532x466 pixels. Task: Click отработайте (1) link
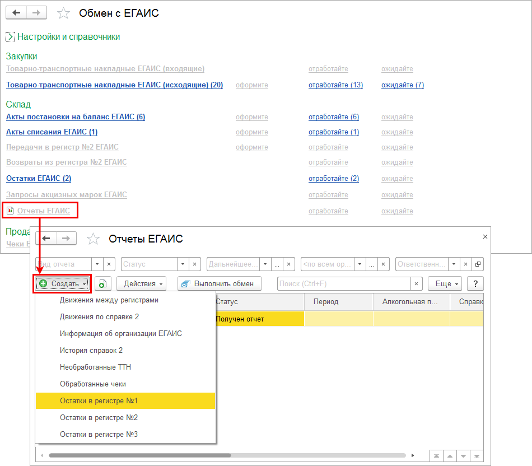click(x=334, y=132)
